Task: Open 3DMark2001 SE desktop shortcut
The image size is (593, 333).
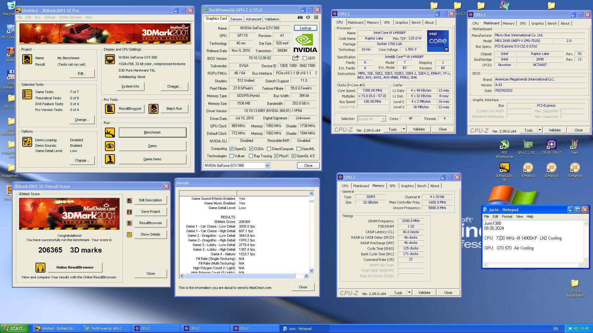Action: pos(504,172)
